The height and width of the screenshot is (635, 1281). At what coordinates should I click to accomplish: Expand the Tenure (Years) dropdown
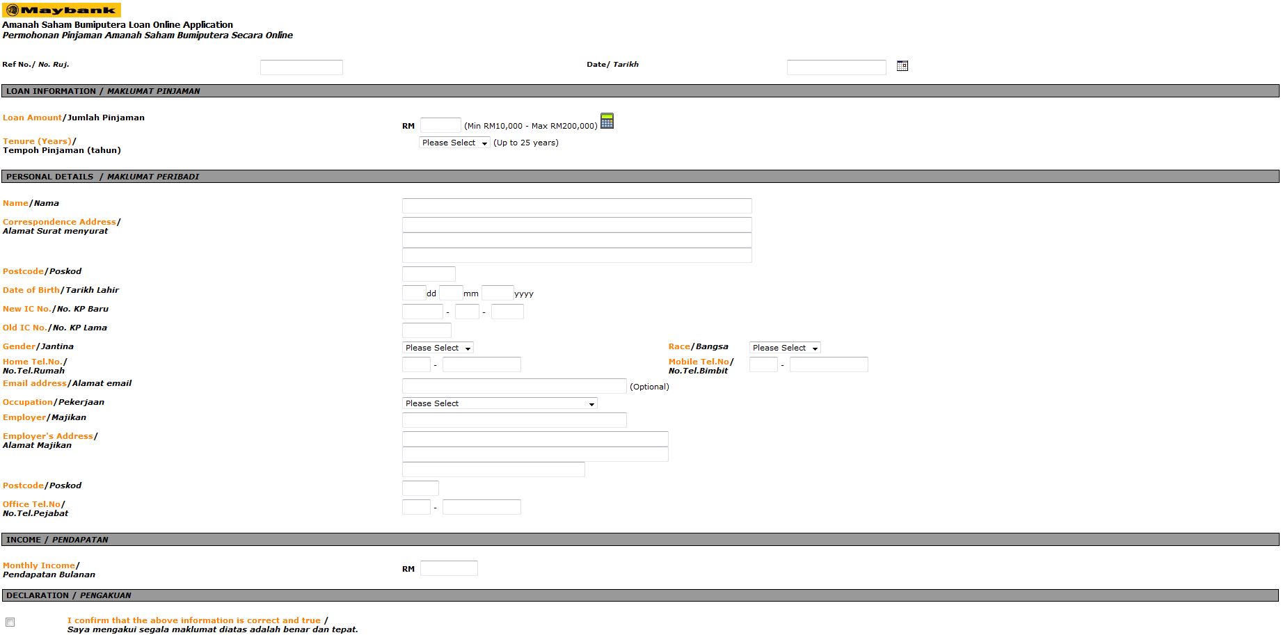click(454, 143)
